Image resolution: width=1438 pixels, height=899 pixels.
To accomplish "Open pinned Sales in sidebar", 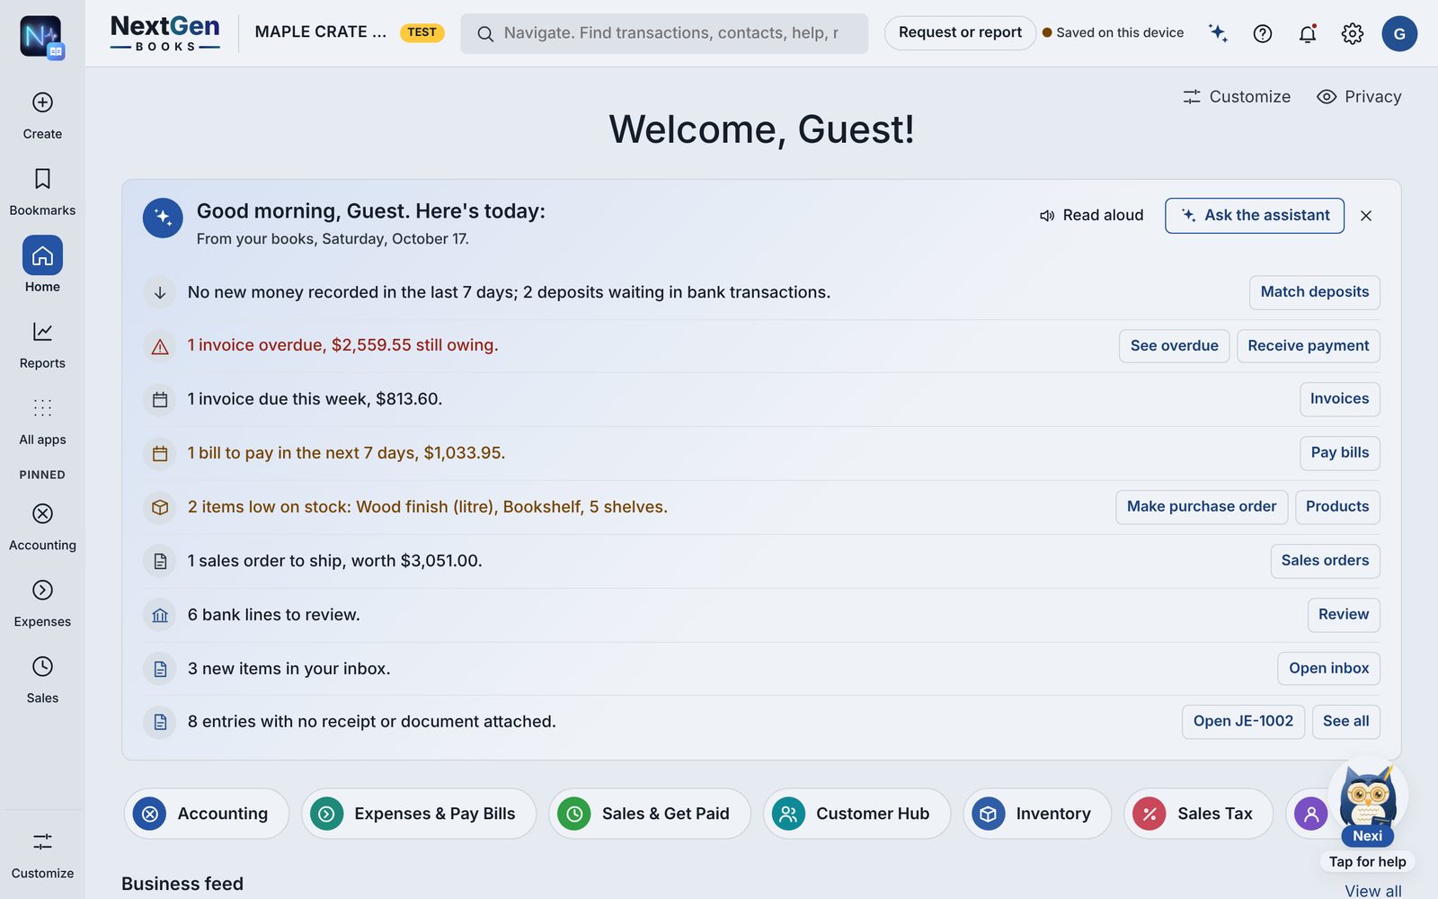I will 42,680.
